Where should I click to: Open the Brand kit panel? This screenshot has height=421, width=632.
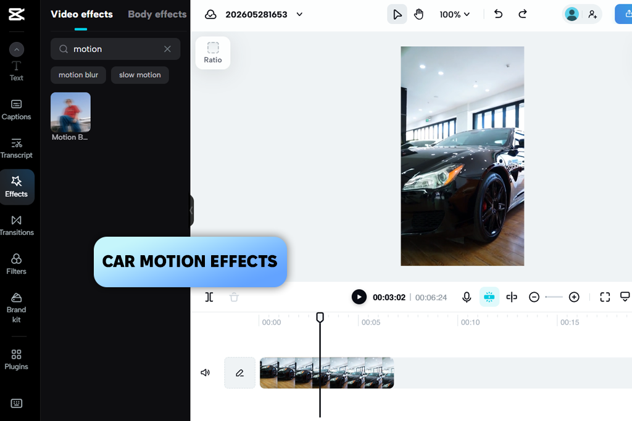[17, 308]
